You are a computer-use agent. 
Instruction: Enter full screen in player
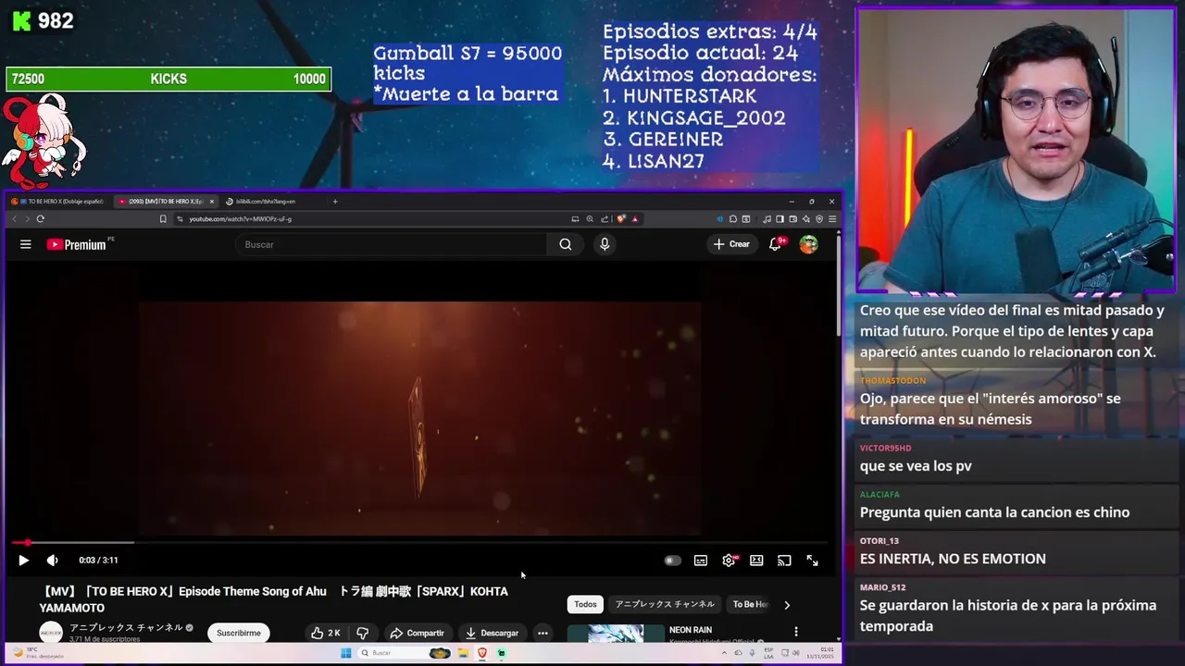812,560
